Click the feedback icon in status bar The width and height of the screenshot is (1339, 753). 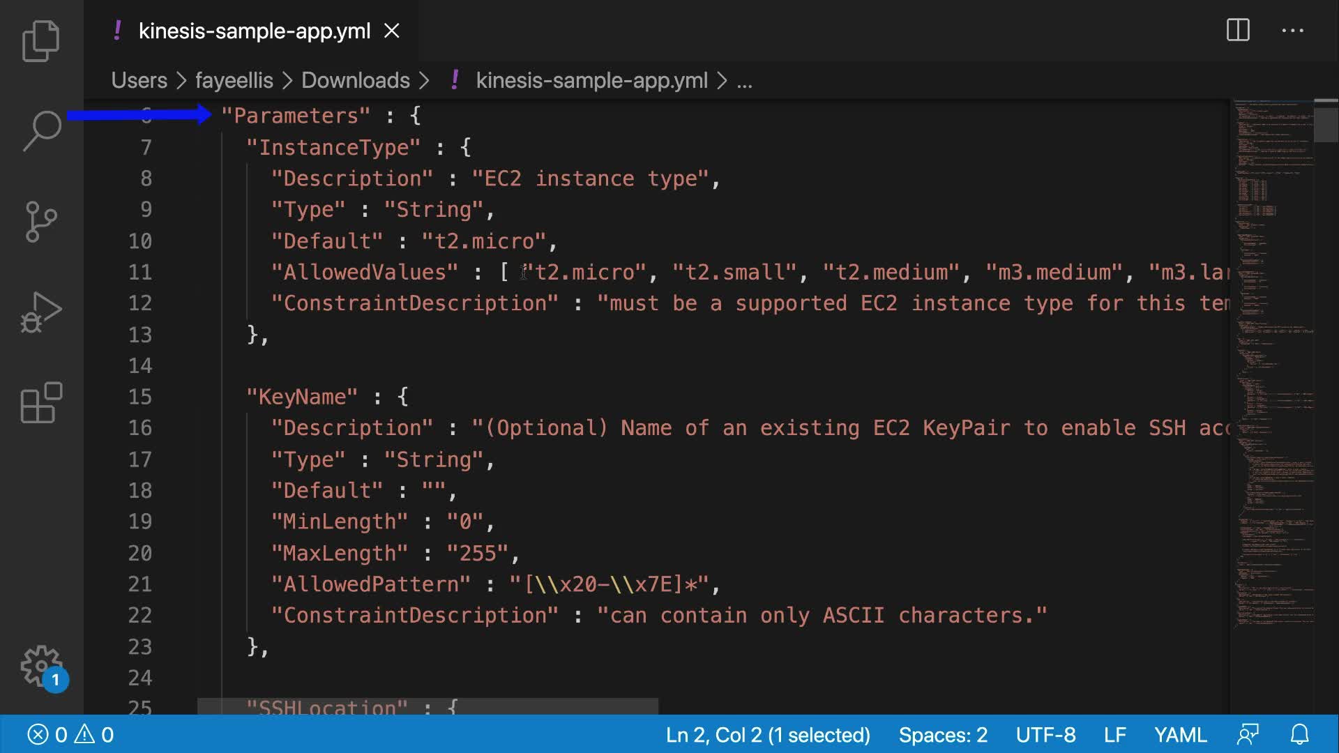click(1248, 734)
